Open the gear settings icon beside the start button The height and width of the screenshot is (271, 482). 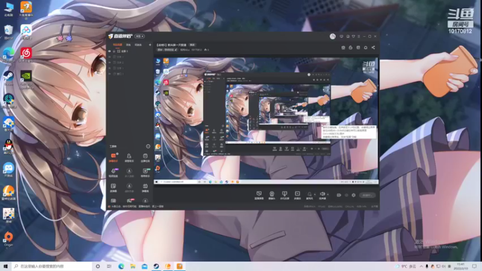(x=354, y=195)
